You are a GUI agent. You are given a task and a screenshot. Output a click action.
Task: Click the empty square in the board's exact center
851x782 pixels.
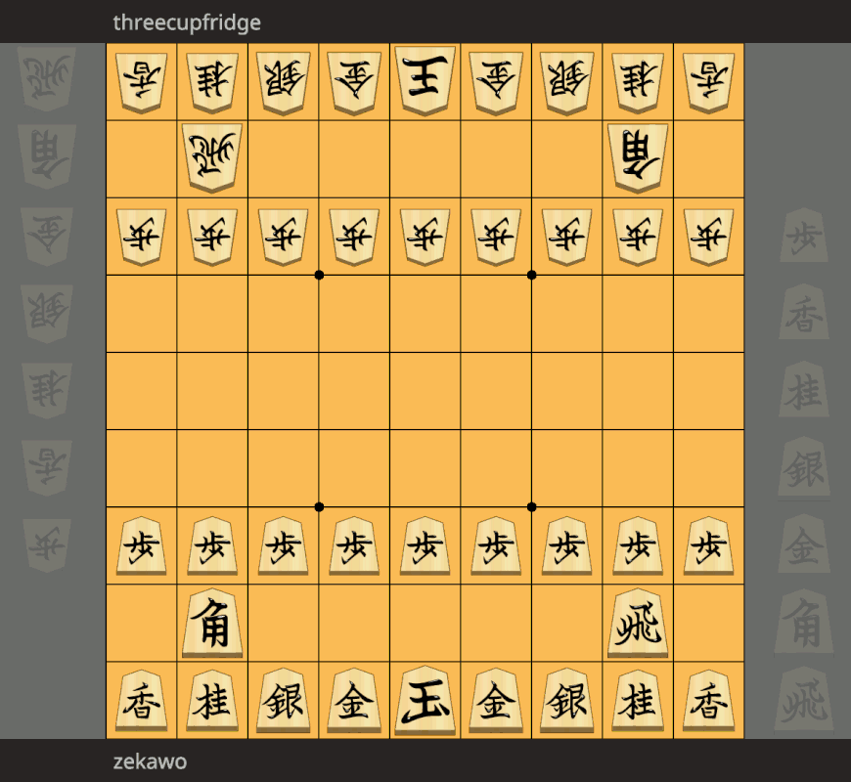pos(425,390)
